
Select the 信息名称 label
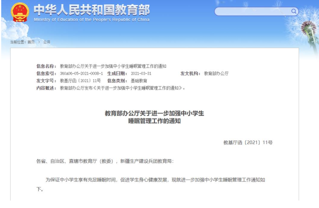46,66
